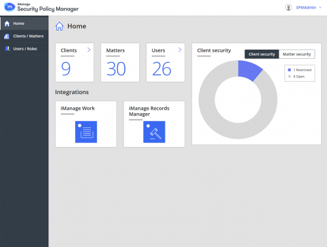Open the Matters count card
The height and width of the screenshot is (247, 327).
click(120, 62)
